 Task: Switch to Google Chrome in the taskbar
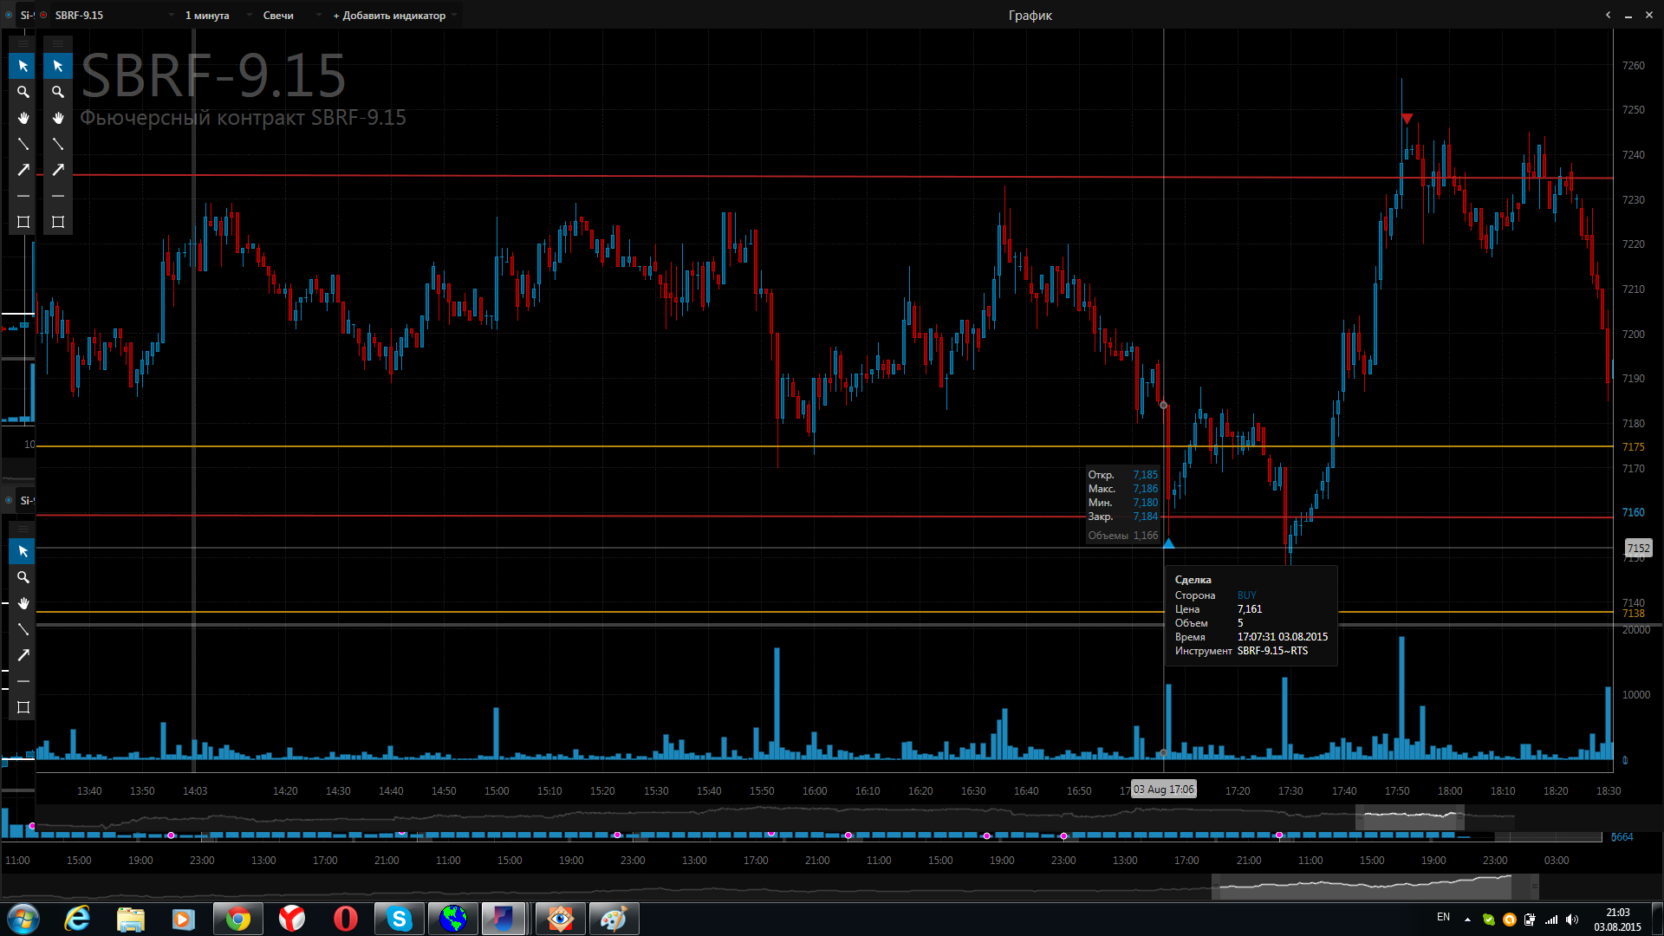point(238,919)
